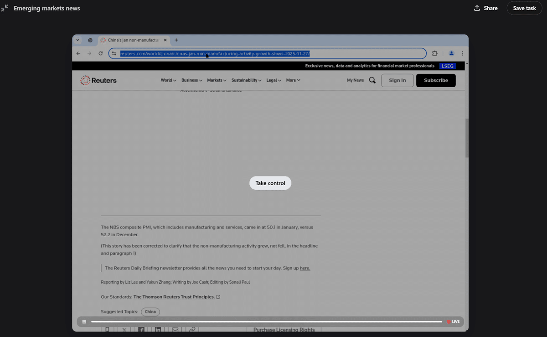This screenshot has height=337, width=547.
Task: Open My News link
Action: 355,80
